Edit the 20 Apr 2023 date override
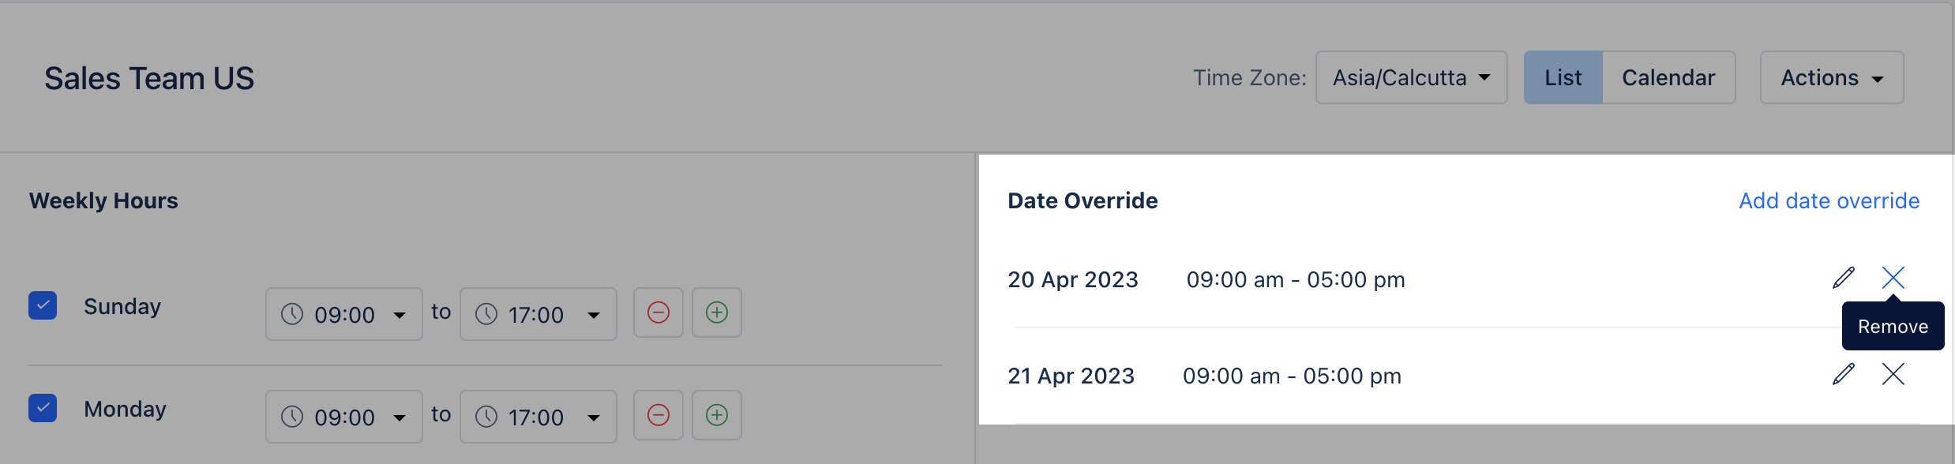1955x464 pixels. [1844, 278]
